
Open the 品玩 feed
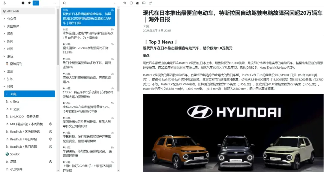pyautogui.click(x=29, y=162)
